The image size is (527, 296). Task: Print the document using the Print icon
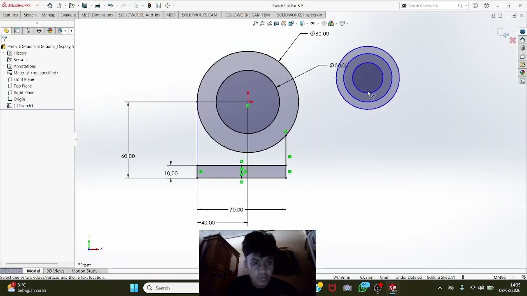[x=98, y=6]
